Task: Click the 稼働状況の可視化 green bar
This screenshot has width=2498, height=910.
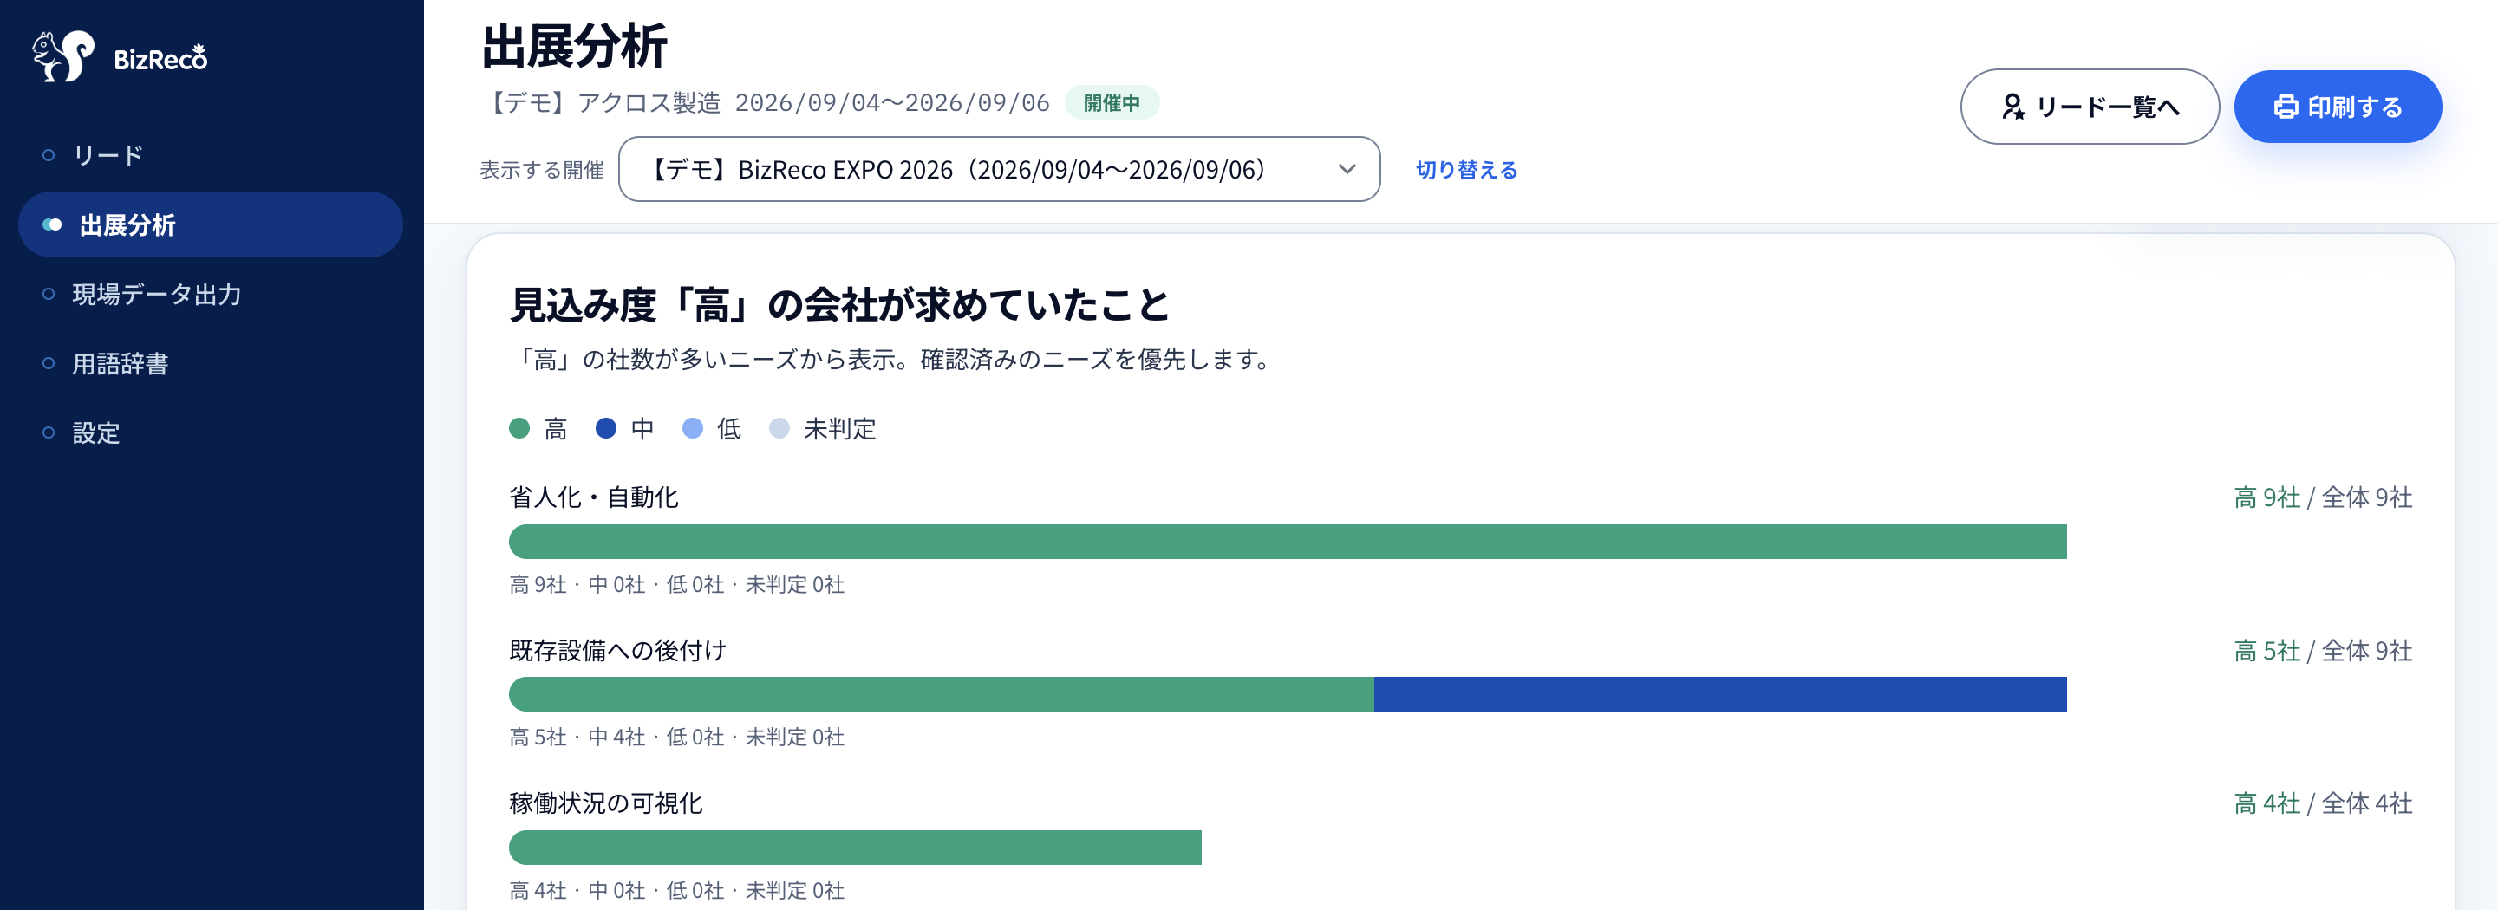Action: tap(855, 847)
